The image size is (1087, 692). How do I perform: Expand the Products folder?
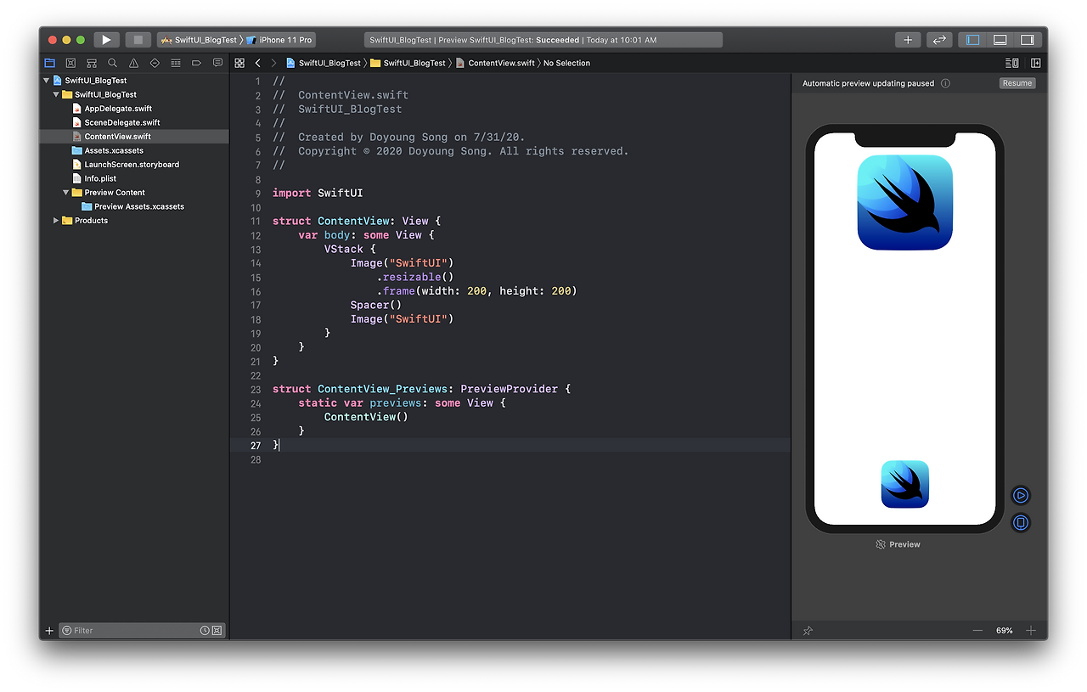(56, 221)
